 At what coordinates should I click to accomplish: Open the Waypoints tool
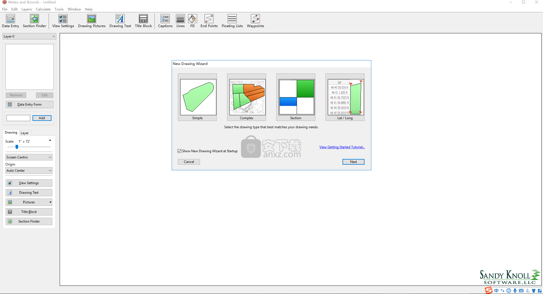click(x=255, y=21)
